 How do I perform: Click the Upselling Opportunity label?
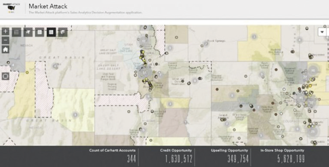[x=229, y=150]
